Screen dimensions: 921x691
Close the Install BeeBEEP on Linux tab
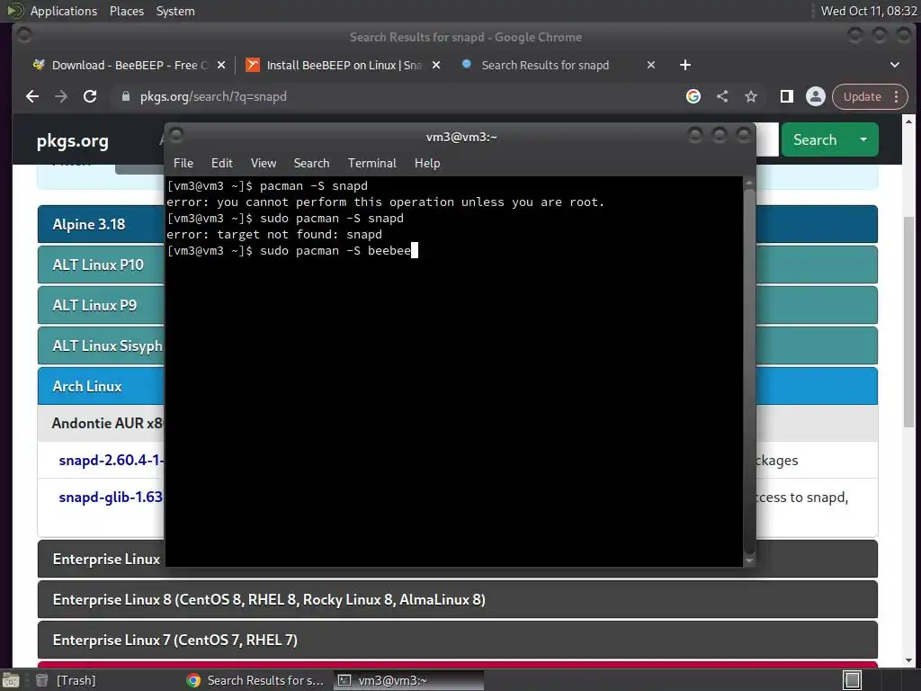pyautogui.click(x=436, y=65)
